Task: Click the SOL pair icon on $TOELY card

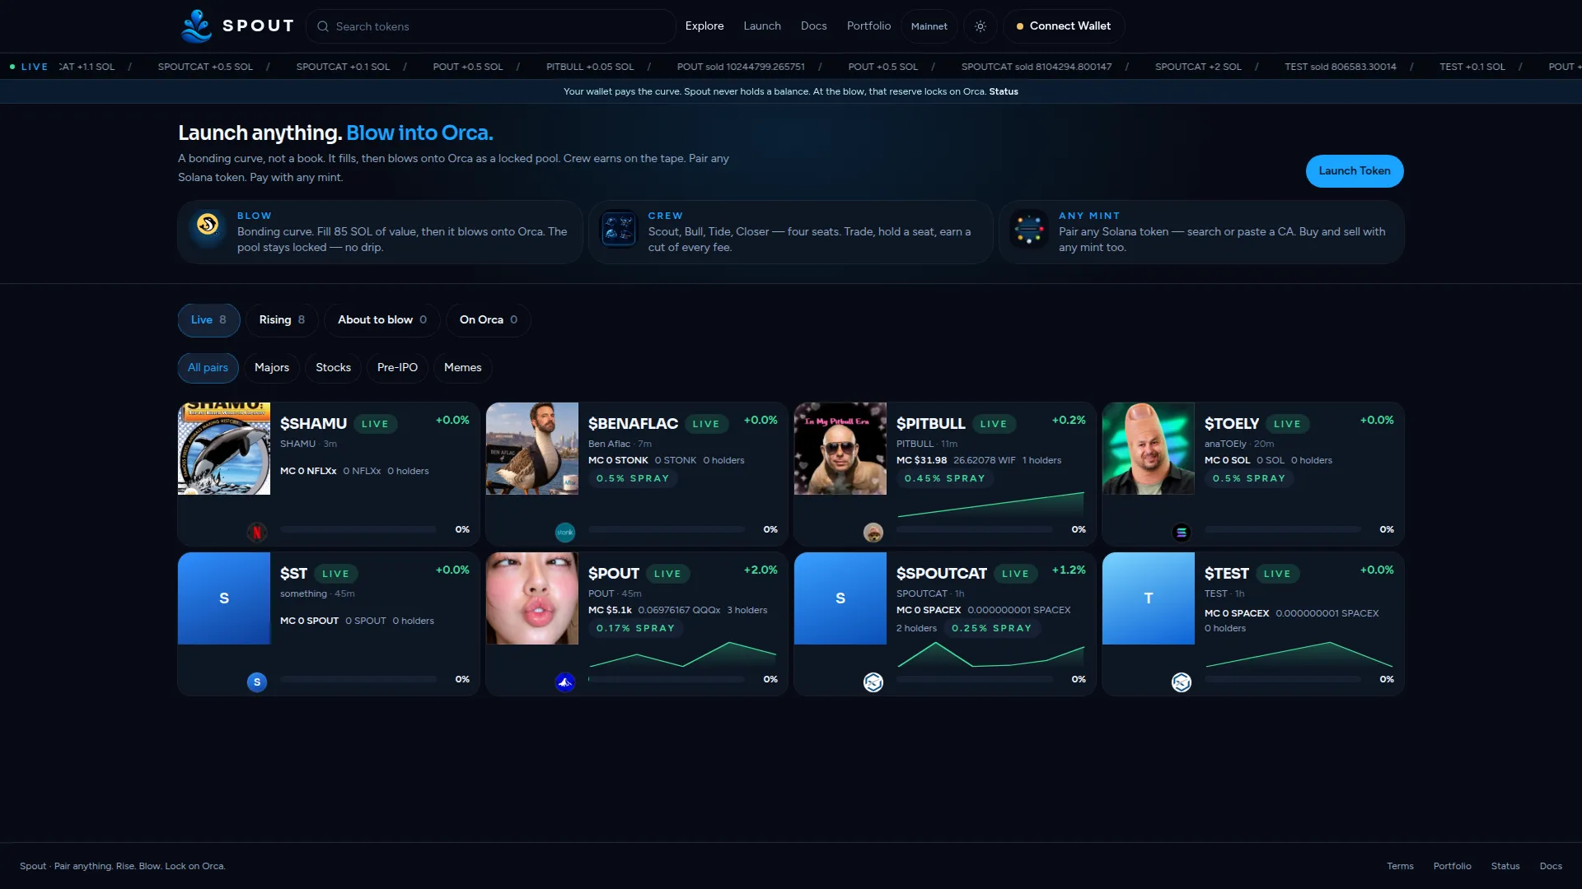Action: click(1182, 533)
